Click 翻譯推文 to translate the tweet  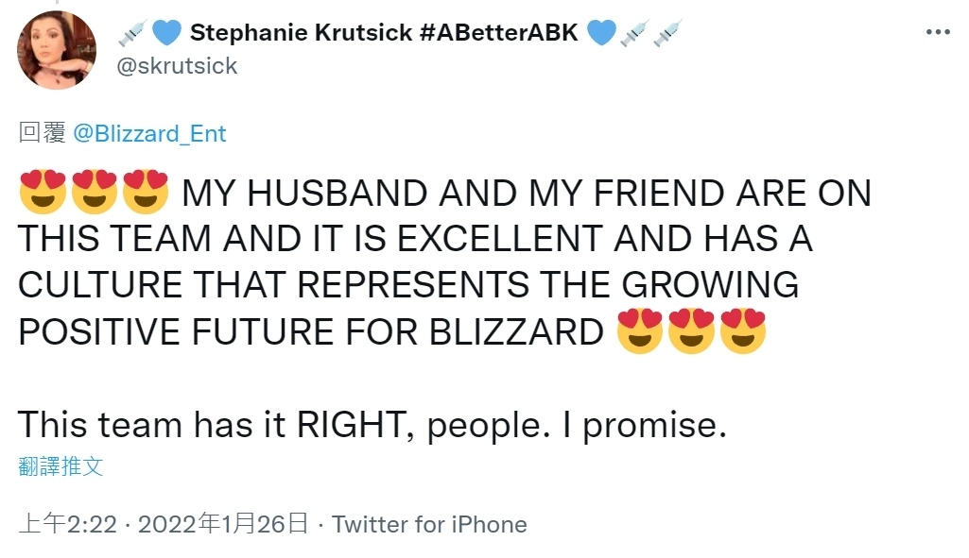point(61,465)
